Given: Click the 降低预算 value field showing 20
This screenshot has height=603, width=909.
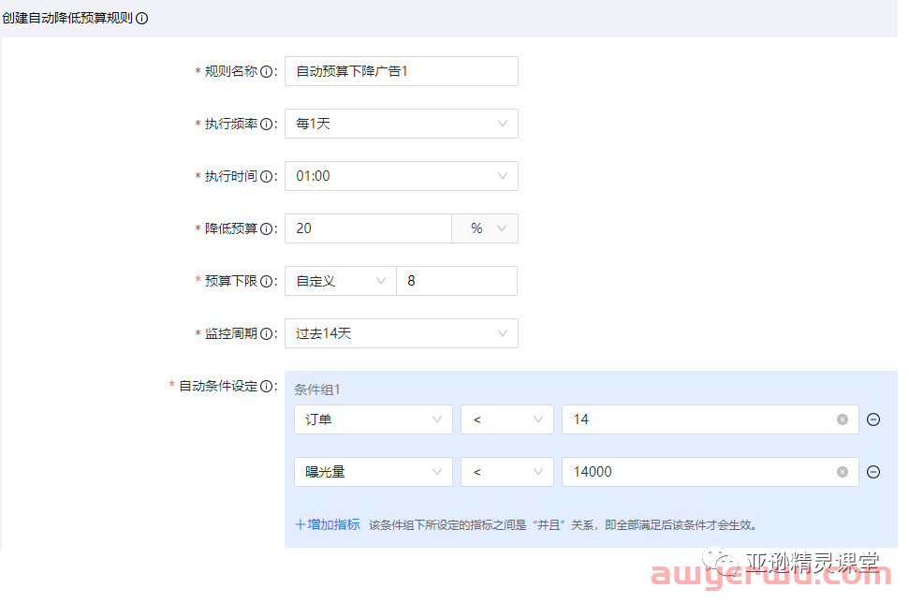Looking at the screenshot, I should [x=368, y=228].
